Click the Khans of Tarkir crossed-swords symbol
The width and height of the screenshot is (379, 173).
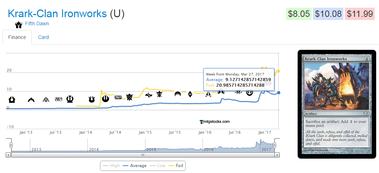129,97
